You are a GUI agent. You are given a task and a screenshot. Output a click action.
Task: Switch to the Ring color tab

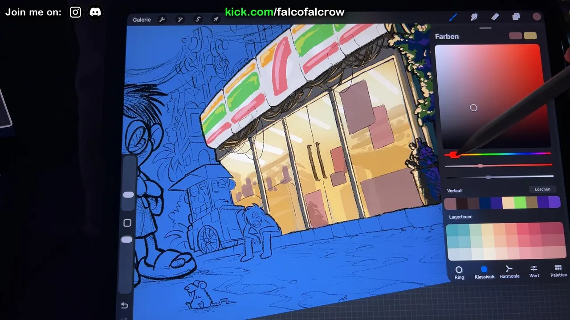[x=459, y=272]
